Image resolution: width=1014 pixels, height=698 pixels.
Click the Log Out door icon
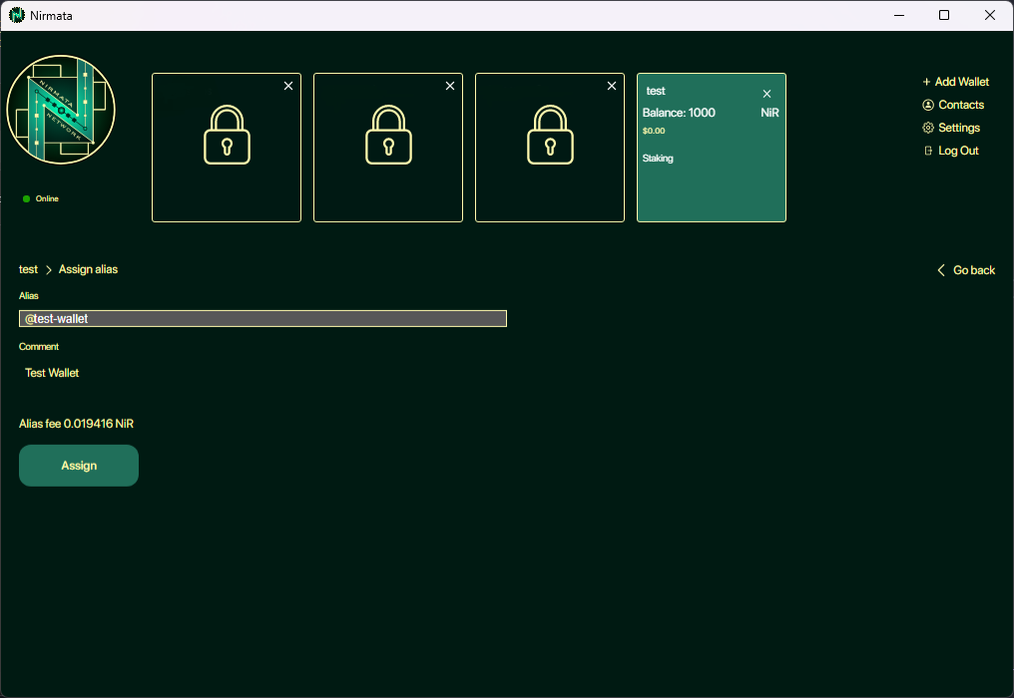(927, 151)
